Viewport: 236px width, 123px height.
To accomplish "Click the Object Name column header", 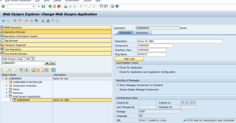I will (x=26, y=75).
